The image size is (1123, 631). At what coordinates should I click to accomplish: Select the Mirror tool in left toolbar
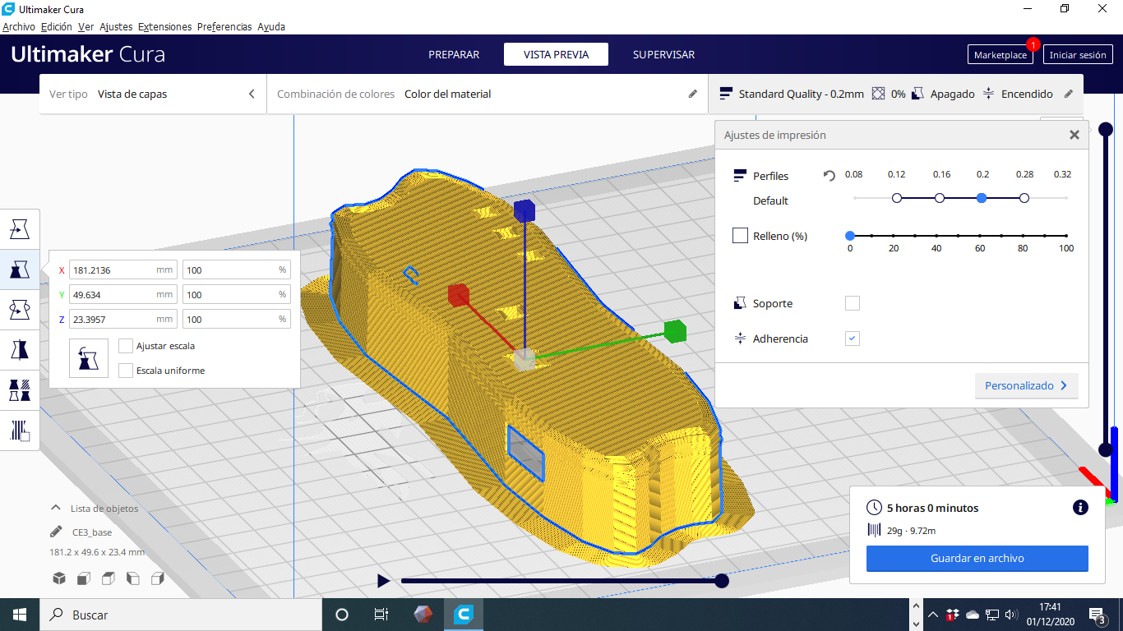point(20,350)
